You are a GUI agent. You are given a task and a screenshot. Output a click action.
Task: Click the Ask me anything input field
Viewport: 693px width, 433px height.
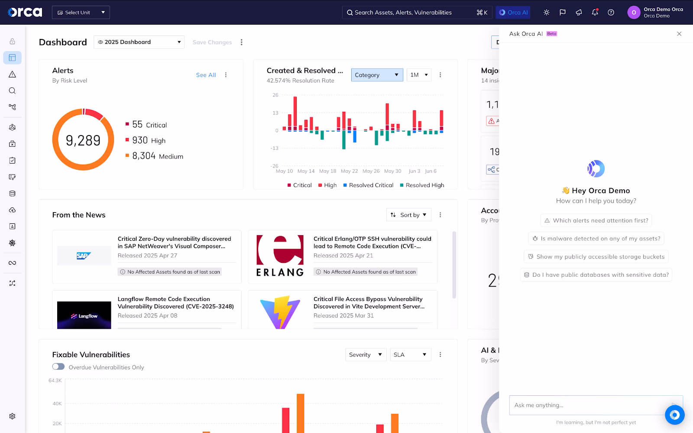point(589,405)
